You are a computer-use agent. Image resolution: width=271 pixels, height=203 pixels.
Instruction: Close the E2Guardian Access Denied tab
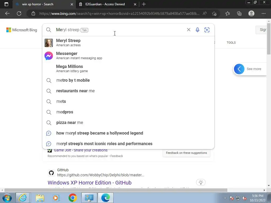(x=135, y=4)
